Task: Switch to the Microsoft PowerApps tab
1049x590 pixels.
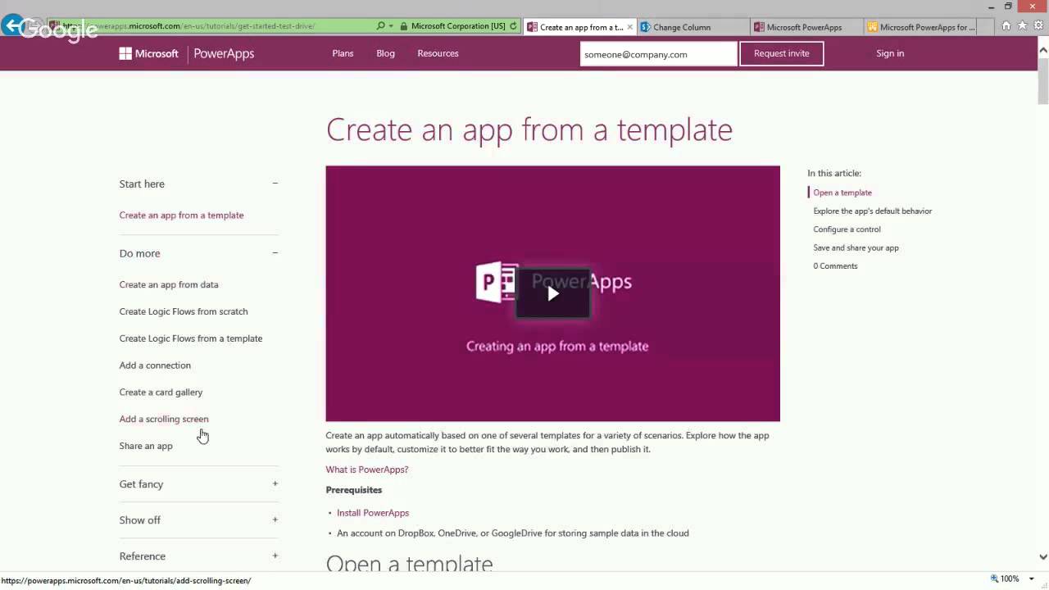Action: click(x=806, y=27)
